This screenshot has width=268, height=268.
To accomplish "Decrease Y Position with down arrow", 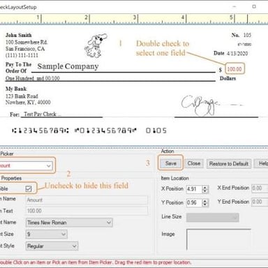I will coord(204,204).
